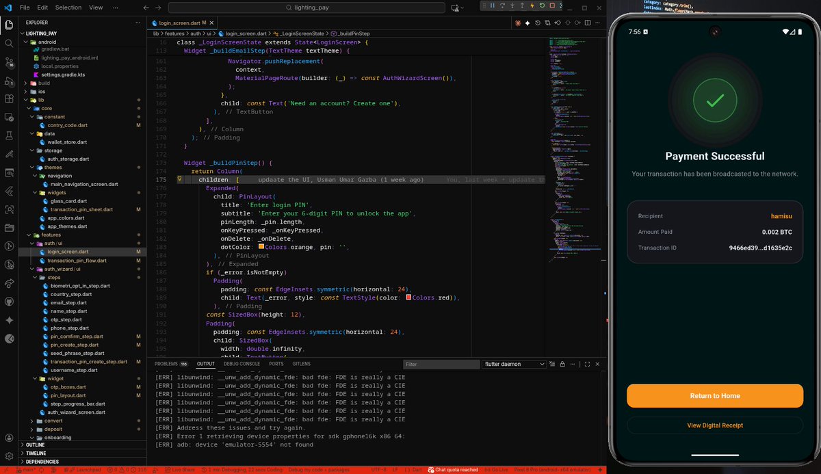Open wallet_store.dart in explorer

pos(67,142)
